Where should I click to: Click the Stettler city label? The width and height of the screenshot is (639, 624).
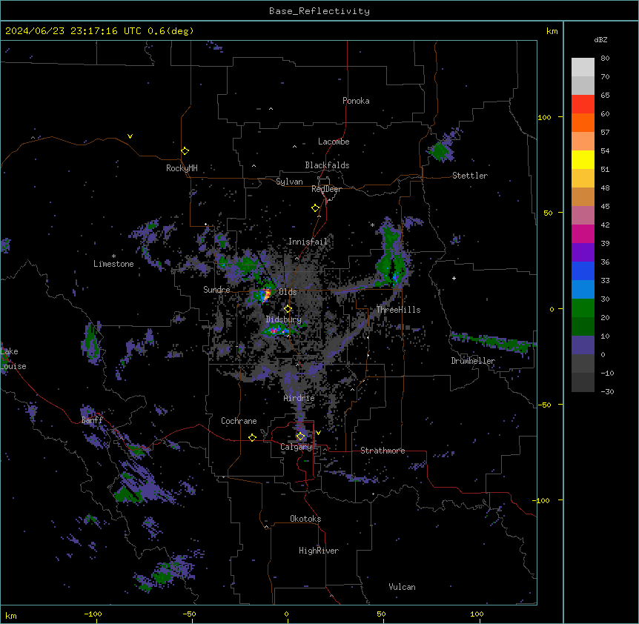(470, 176)
